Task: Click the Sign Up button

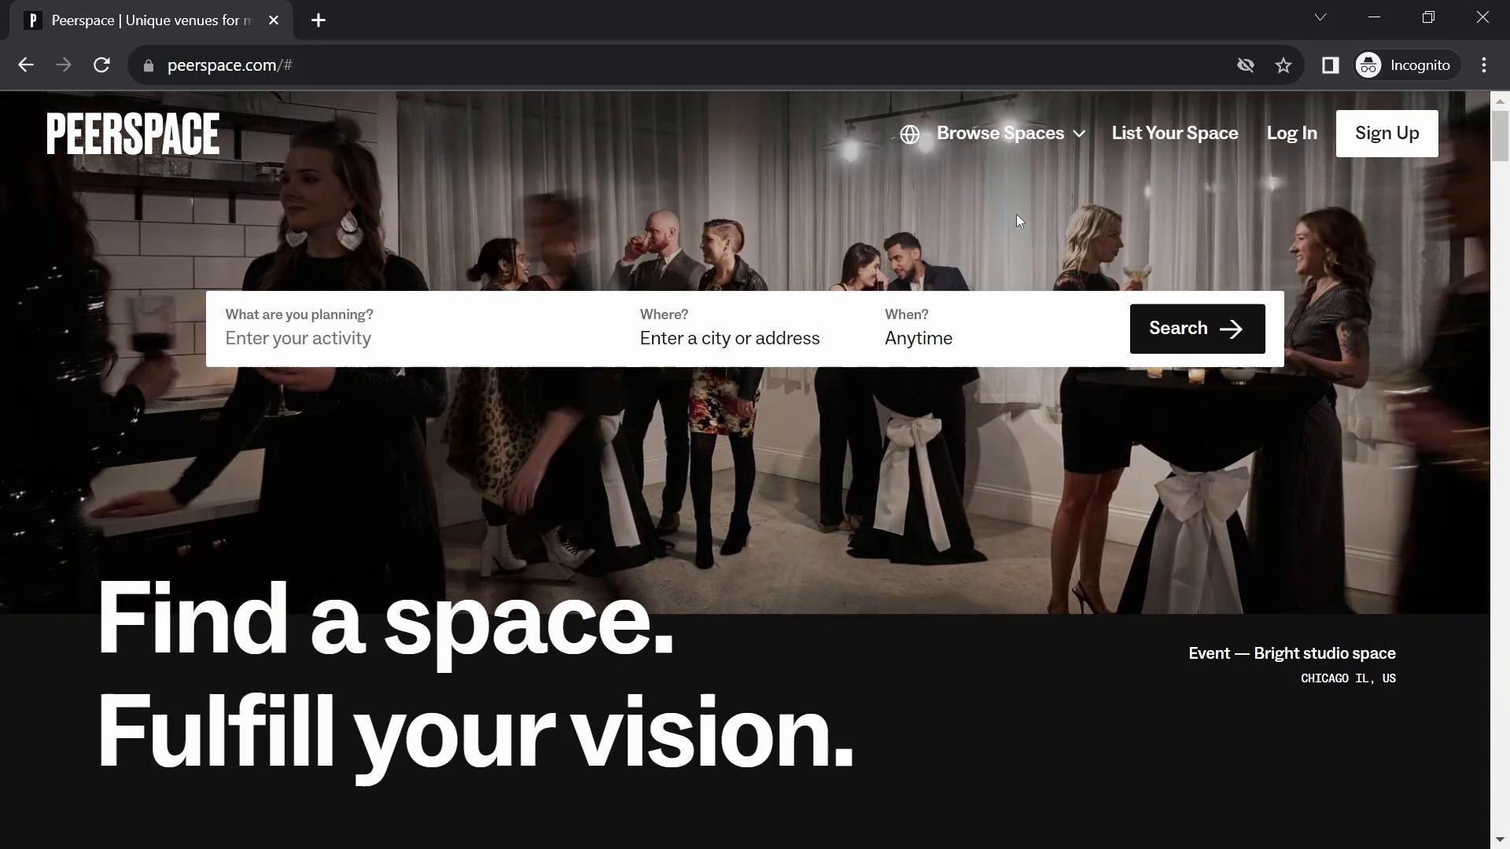Action: coord(1387,134)
